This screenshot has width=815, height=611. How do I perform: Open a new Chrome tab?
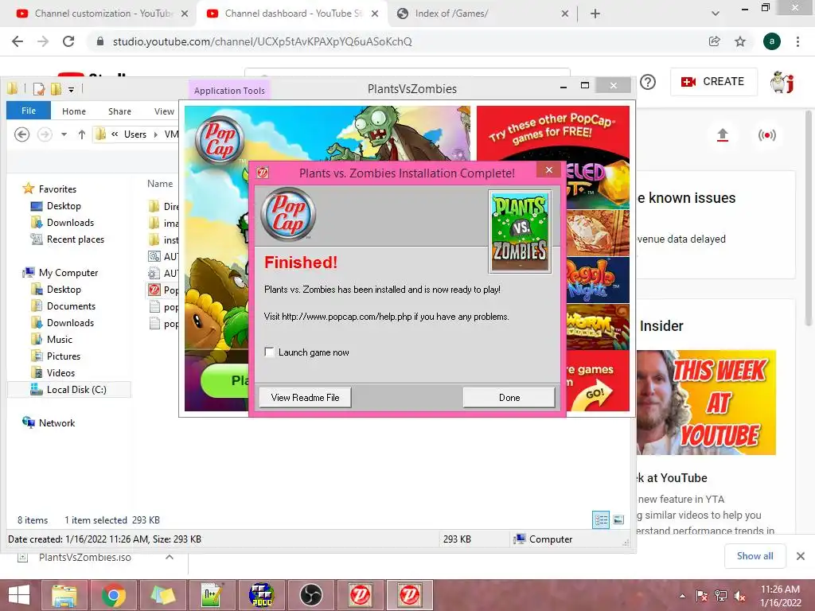pyautogui.click(x=595, y=14)
